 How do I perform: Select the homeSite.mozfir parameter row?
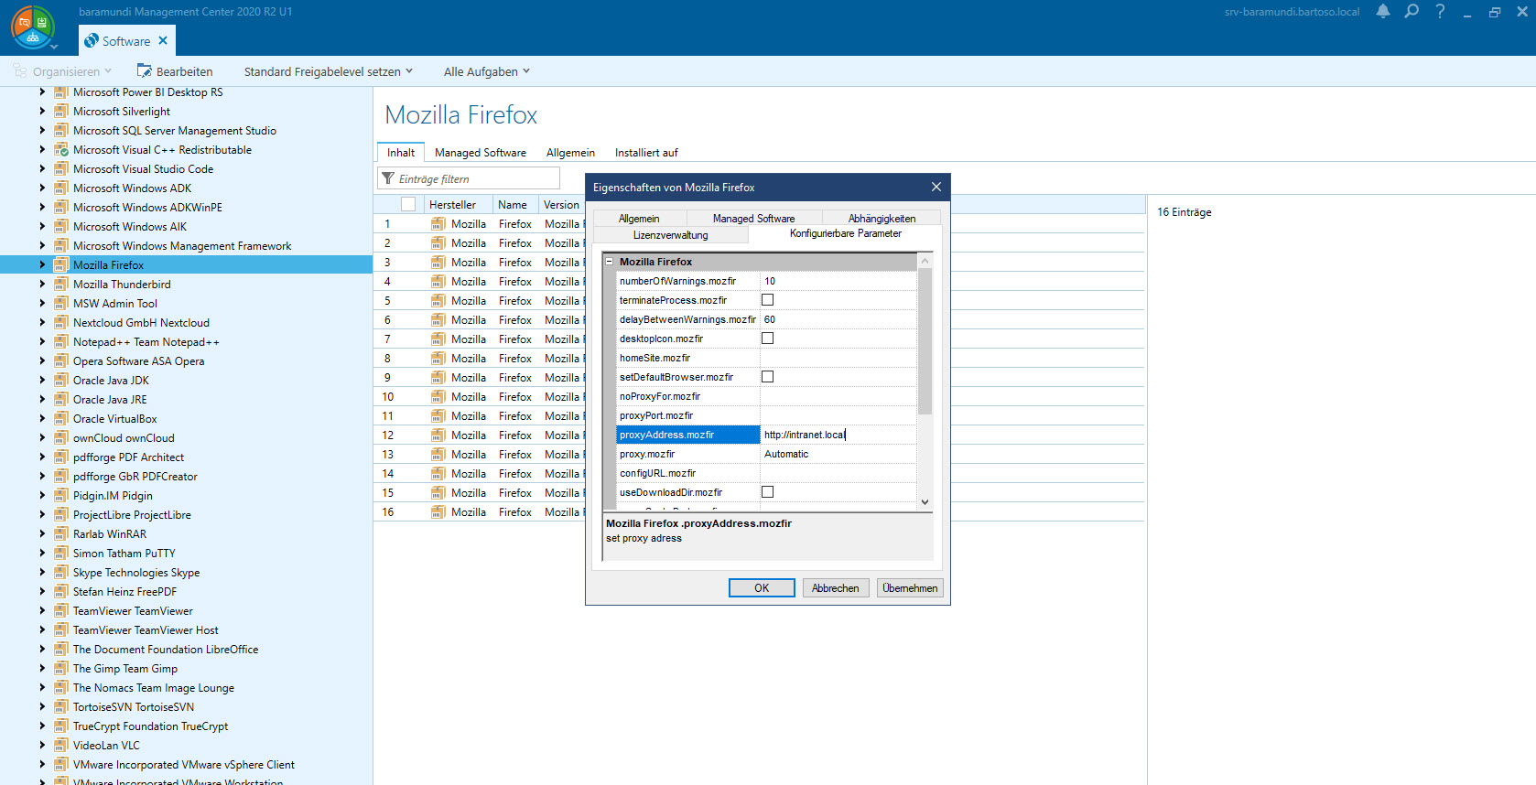[766, 358]
